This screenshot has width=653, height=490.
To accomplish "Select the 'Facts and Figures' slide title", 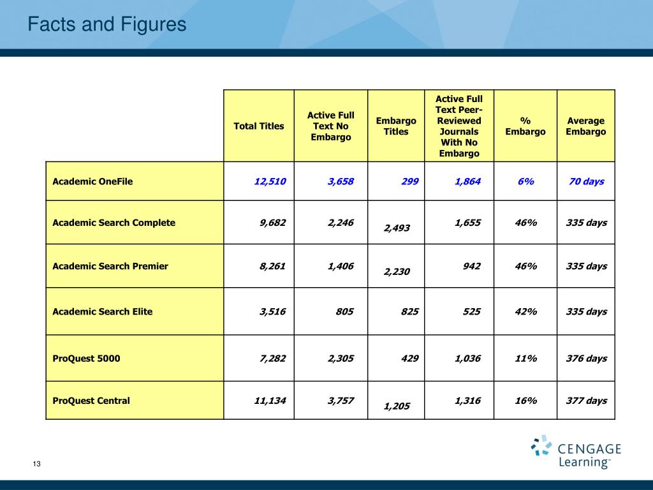I will pyautogui.click(x=107, y=24).
